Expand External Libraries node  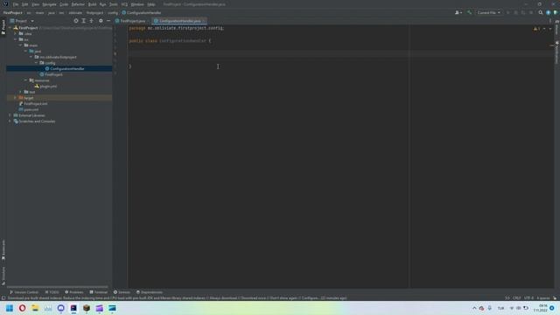point(10,115)
